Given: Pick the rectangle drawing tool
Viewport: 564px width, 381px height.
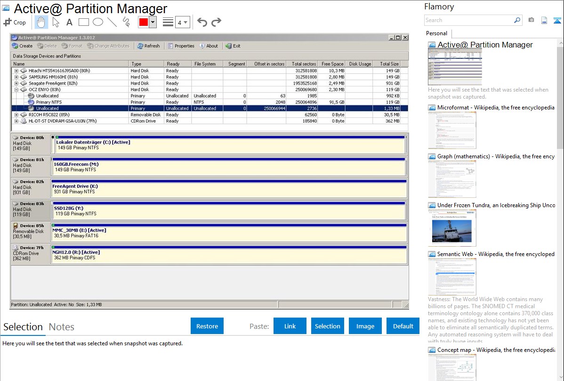Looking at the screenshot, I should [83, 22].
